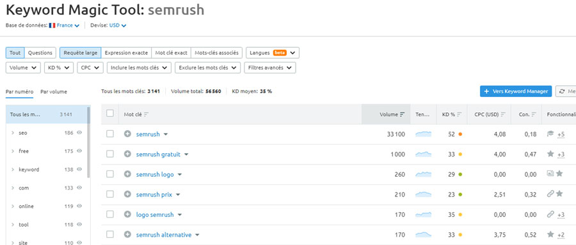Open Filtres avancés dropdown

pyautogui.click(x=270, y=68)
